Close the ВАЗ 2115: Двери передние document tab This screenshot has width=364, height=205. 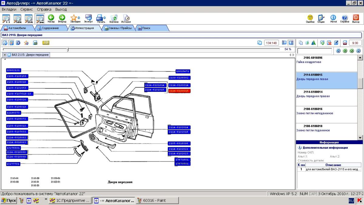pos(5,55)
